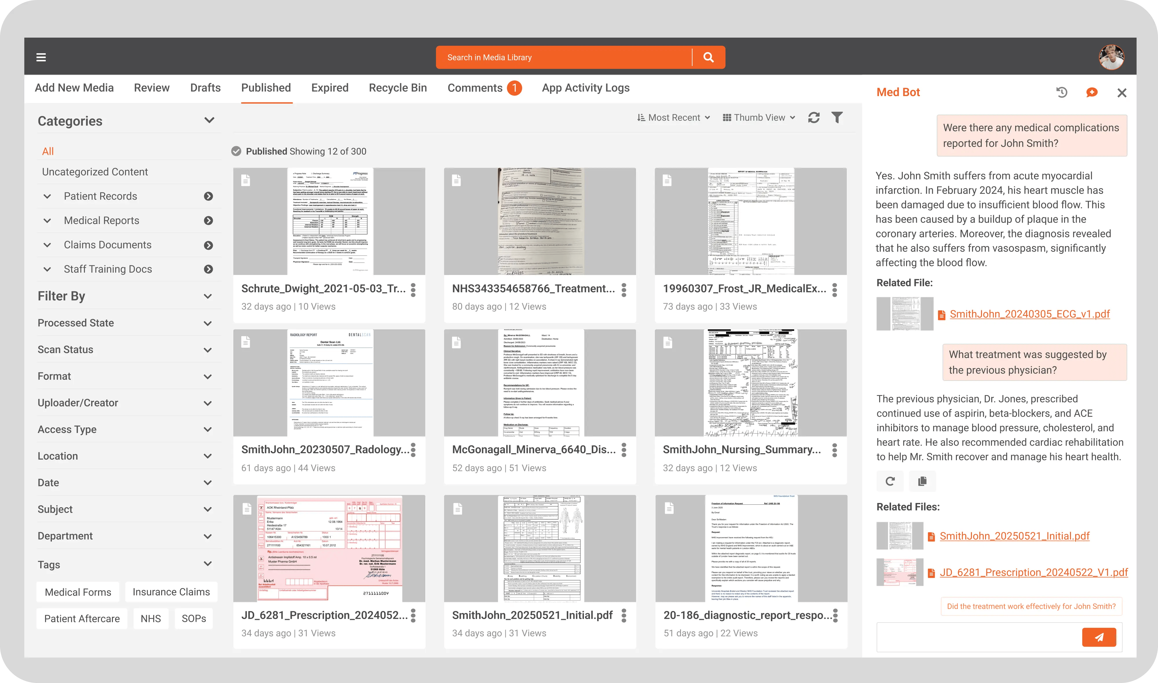
Task: Start a new Med Bot chat
Action: tap(1092, 93)
